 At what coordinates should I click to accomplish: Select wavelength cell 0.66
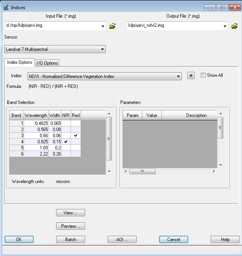[36, 136]
